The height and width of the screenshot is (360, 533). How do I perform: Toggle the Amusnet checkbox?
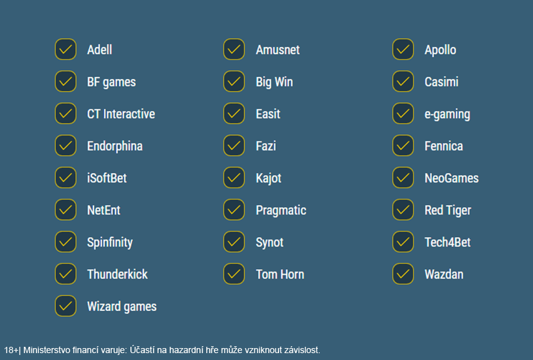(234, 50)
